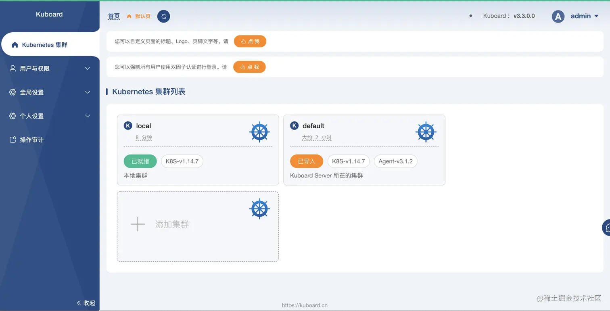Click the house icon of Kubernetes 集群
The width and height of the screenshot is (610, 311).
(15, 45)
